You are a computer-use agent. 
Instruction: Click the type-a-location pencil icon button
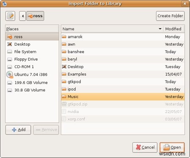click(x=10, y=16)
